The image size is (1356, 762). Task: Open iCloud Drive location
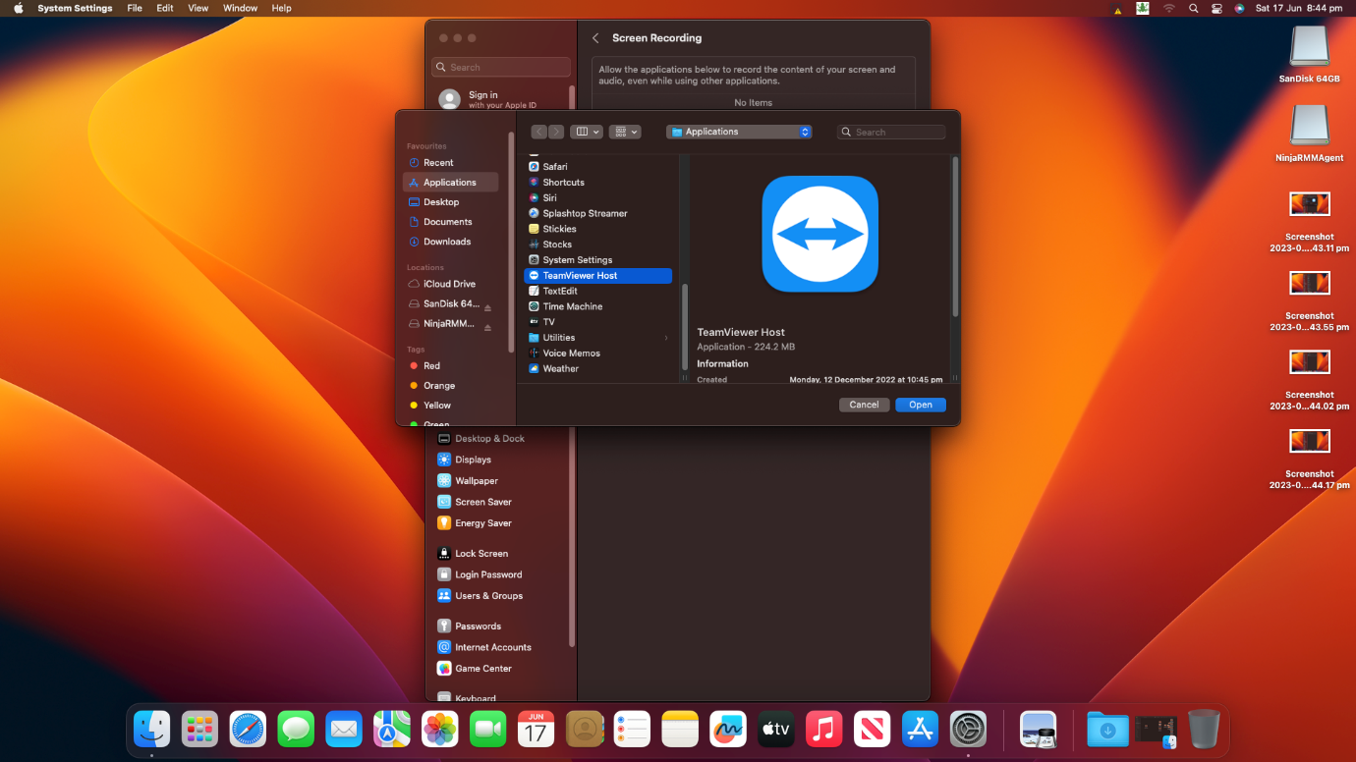click(x=451, y=284)
